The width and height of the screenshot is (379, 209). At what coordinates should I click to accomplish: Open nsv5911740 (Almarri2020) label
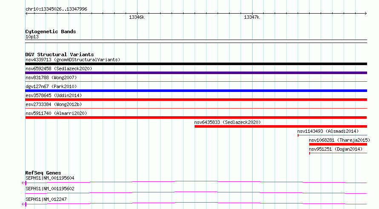(x=56, y=113)
